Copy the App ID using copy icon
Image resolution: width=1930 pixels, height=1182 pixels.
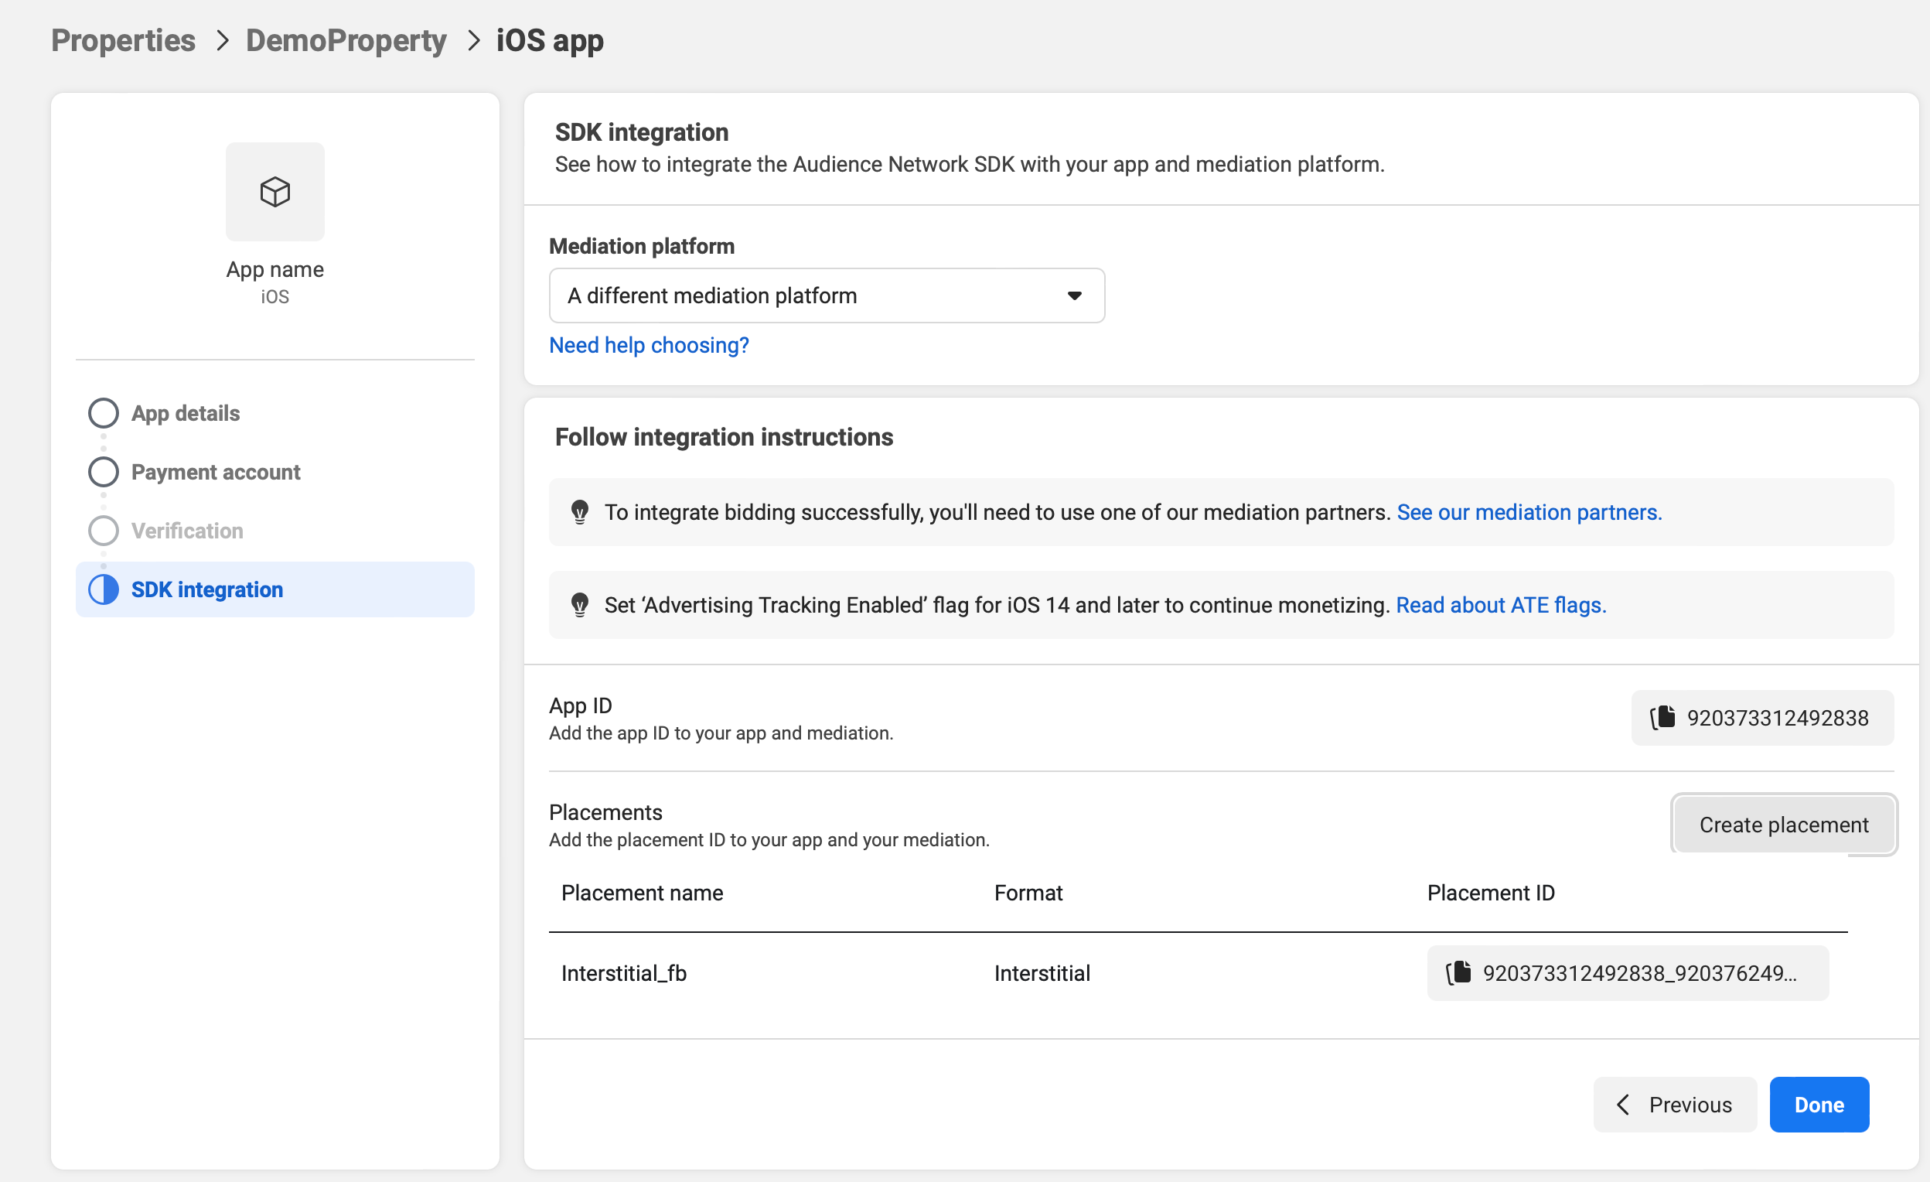pyautogui.click(x=1663, y=717)
